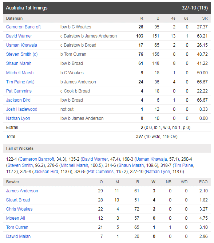Open Dawid Malan bowler link
Viewport: 214px width, 243px height.
(18, 236)
